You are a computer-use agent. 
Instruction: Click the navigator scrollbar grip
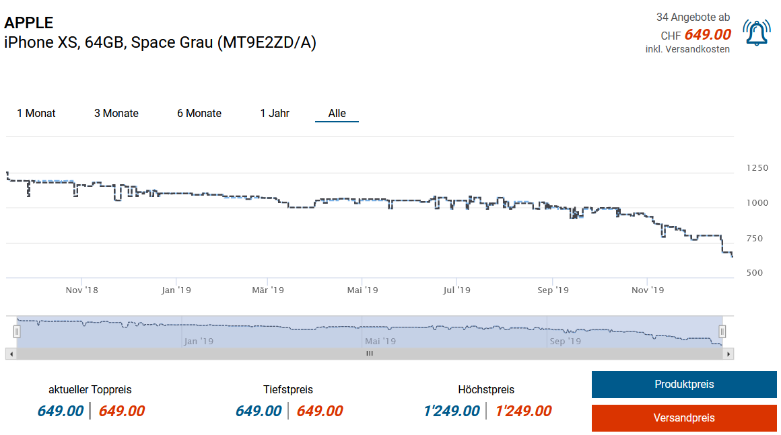[370, 354]
